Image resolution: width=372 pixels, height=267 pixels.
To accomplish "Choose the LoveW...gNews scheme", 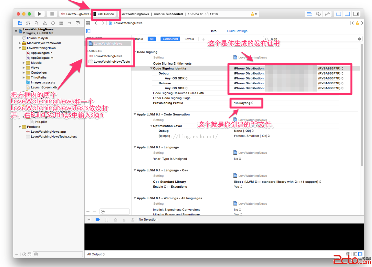I will point(75,14).
